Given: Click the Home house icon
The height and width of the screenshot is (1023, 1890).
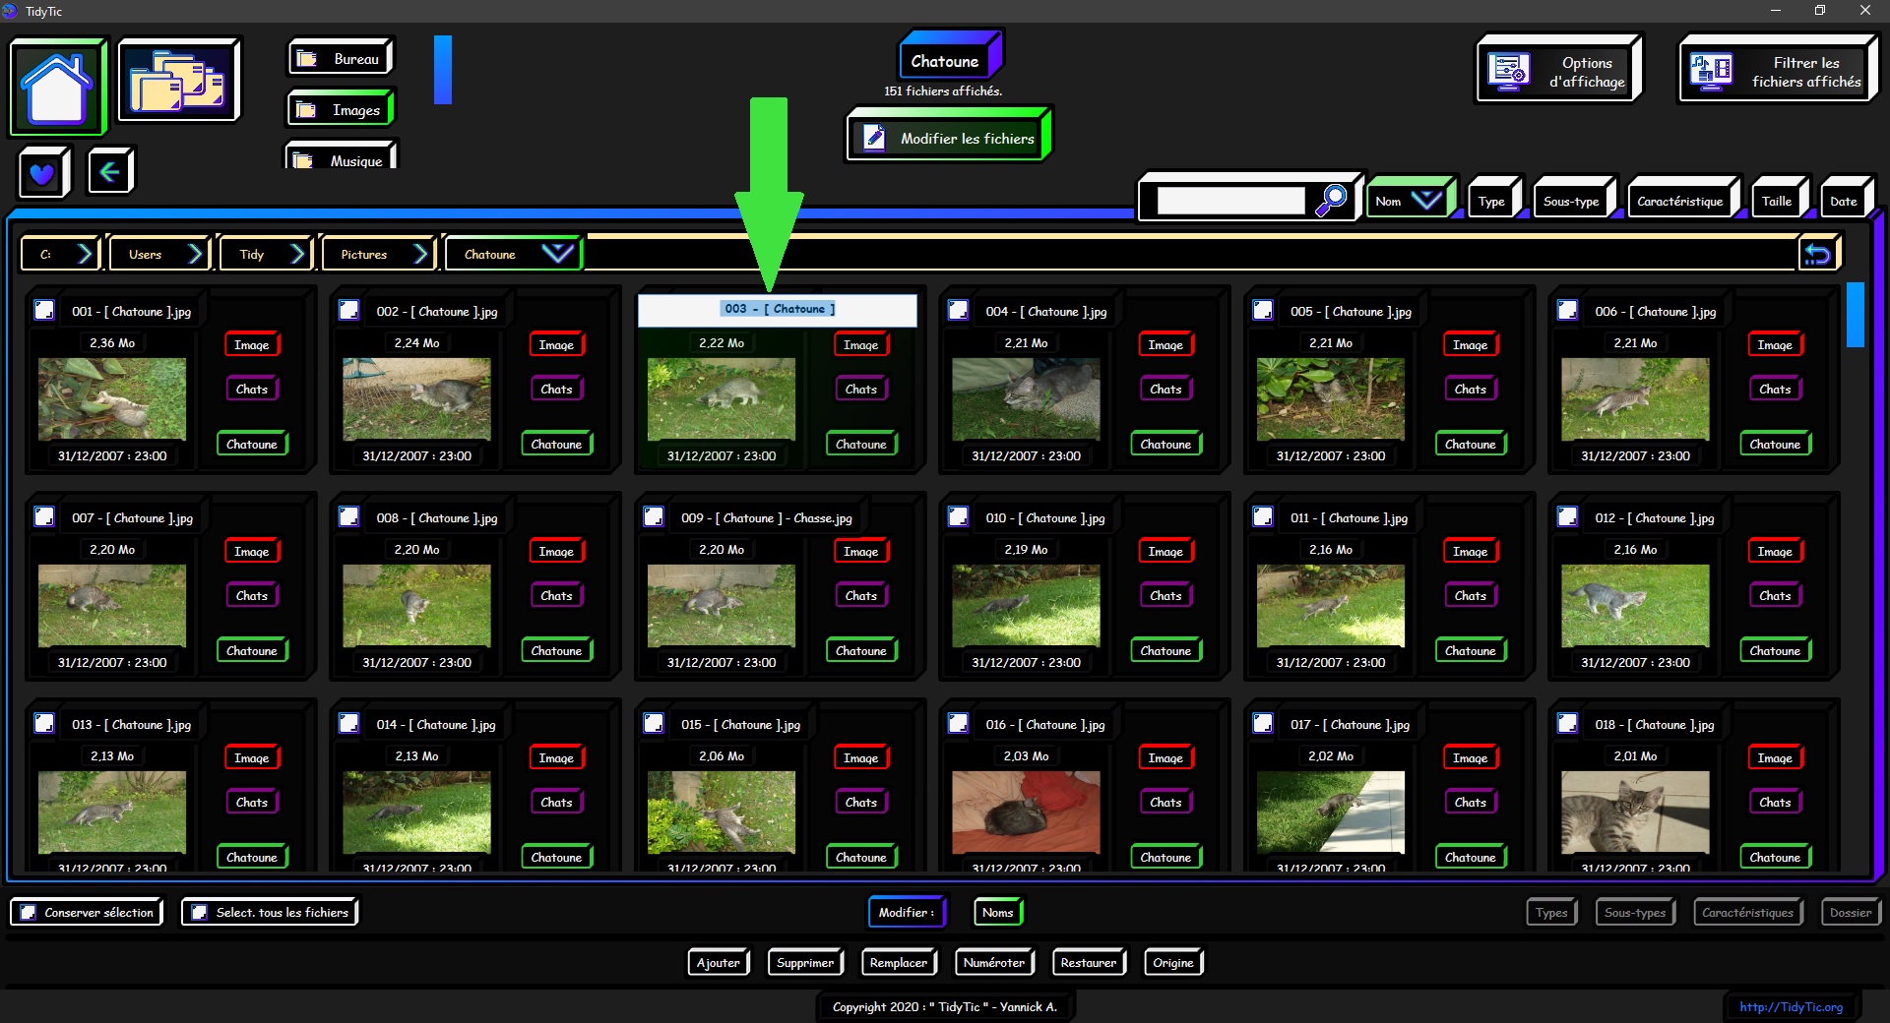Looking at the screenshot, I should [x=57, y=88].
